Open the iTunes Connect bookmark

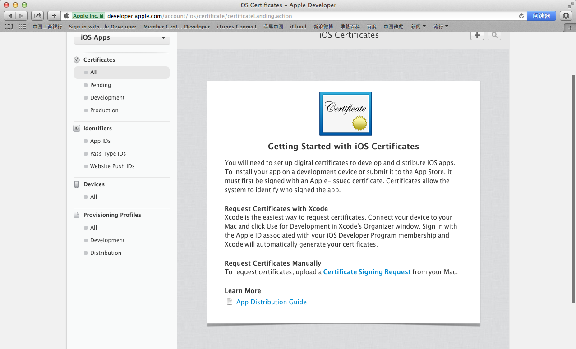tap(237, 27)
